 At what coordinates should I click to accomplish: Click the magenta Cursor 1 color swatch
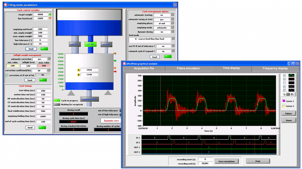(284, 101)
